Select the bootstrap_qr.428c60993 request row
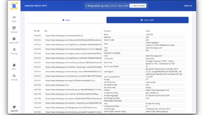204x115 pixels. [67, 89]
